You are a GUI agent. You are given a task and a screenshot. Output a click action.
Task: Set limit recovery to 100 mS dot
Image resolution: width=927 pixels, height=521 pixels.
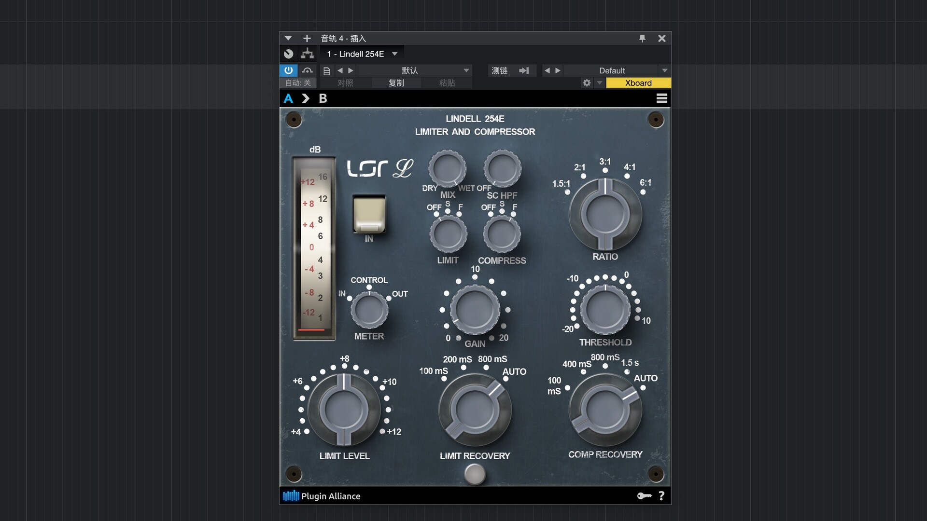[x=444, y=379]
